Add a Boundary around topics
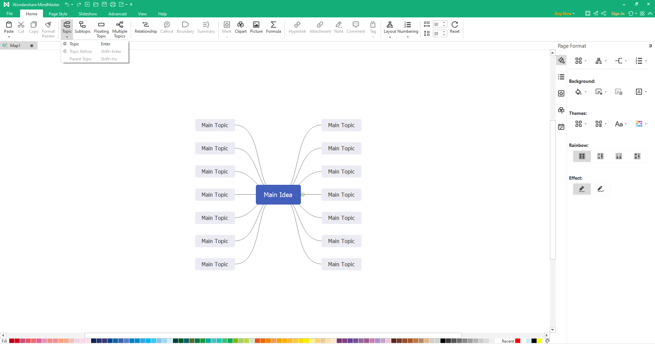The width and height of the screenshot is (655, 344). 185,29
